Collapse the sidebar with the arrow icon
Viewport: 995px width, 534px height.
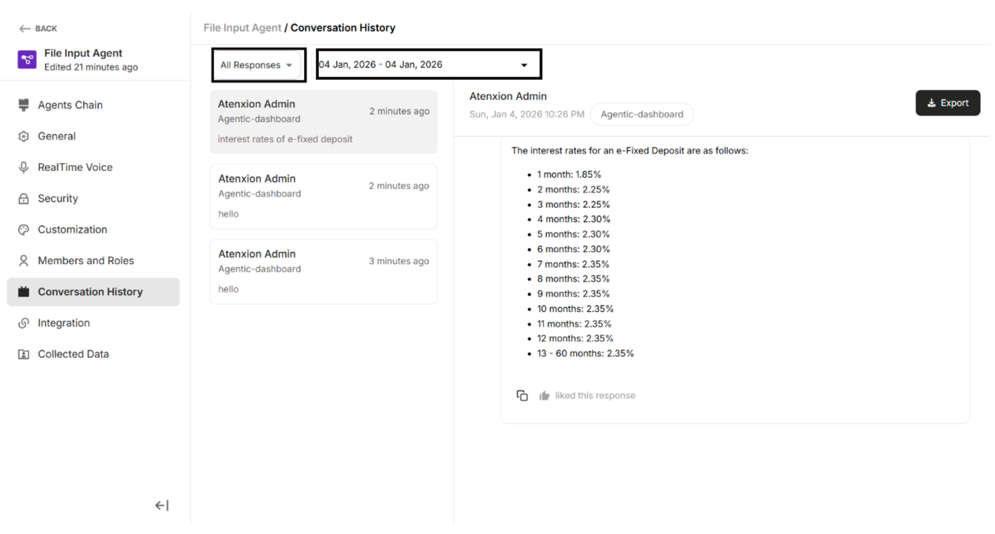162,505
